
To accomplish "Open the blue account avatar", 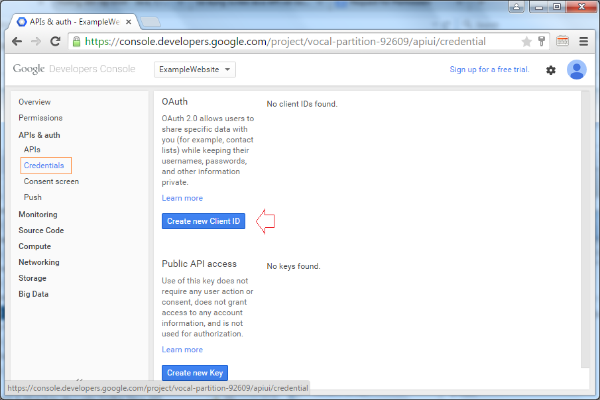I will [x=576, y=70].
